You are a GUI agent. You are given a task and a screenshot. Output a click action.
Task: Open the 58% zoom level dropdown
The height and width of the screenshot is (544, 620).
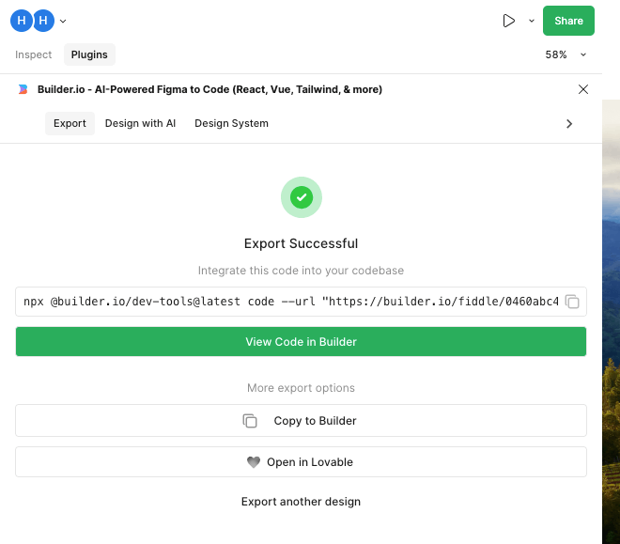tap(566, 54)
